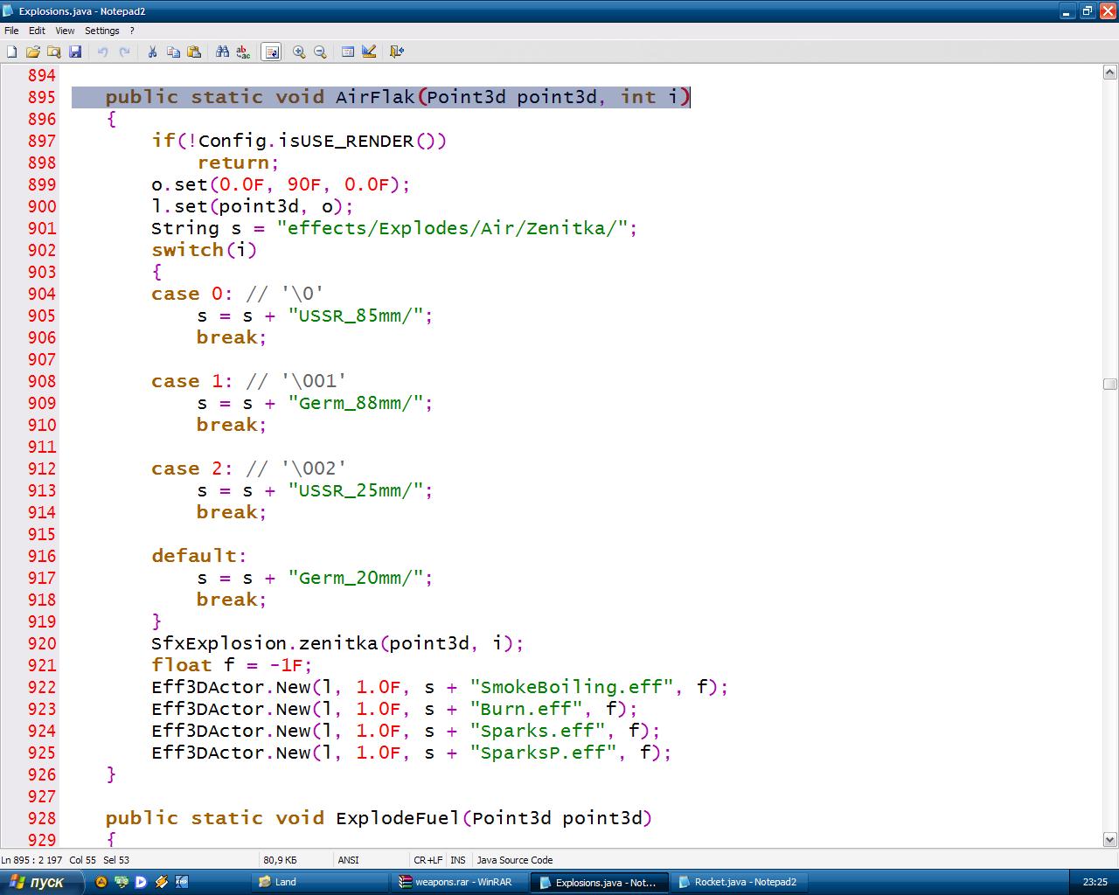Open the syntax scheme selector icon

pyautogui.click(x=348, y=52)
